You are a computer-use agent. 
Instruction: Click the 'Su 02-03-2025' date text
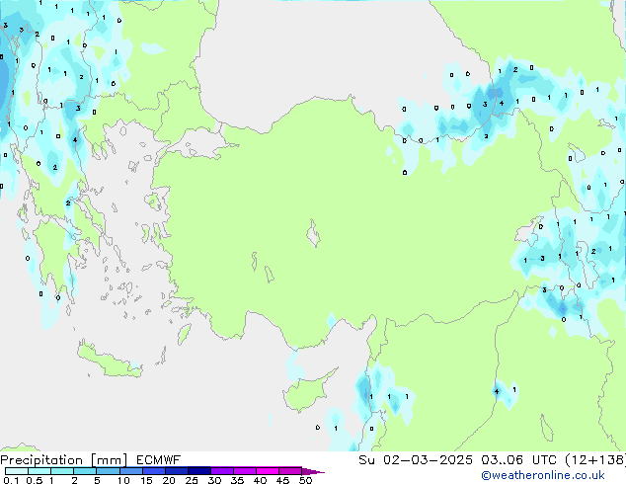pyautogui.click(x=416, y=460)
